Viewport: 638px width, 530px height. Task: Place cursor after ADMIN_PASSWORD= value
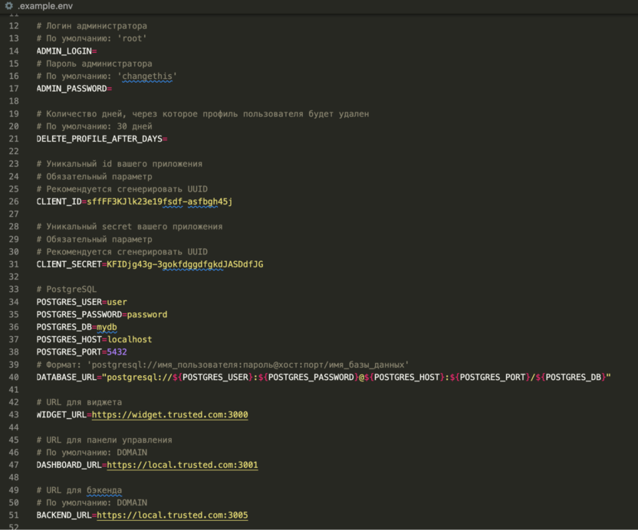113,89
